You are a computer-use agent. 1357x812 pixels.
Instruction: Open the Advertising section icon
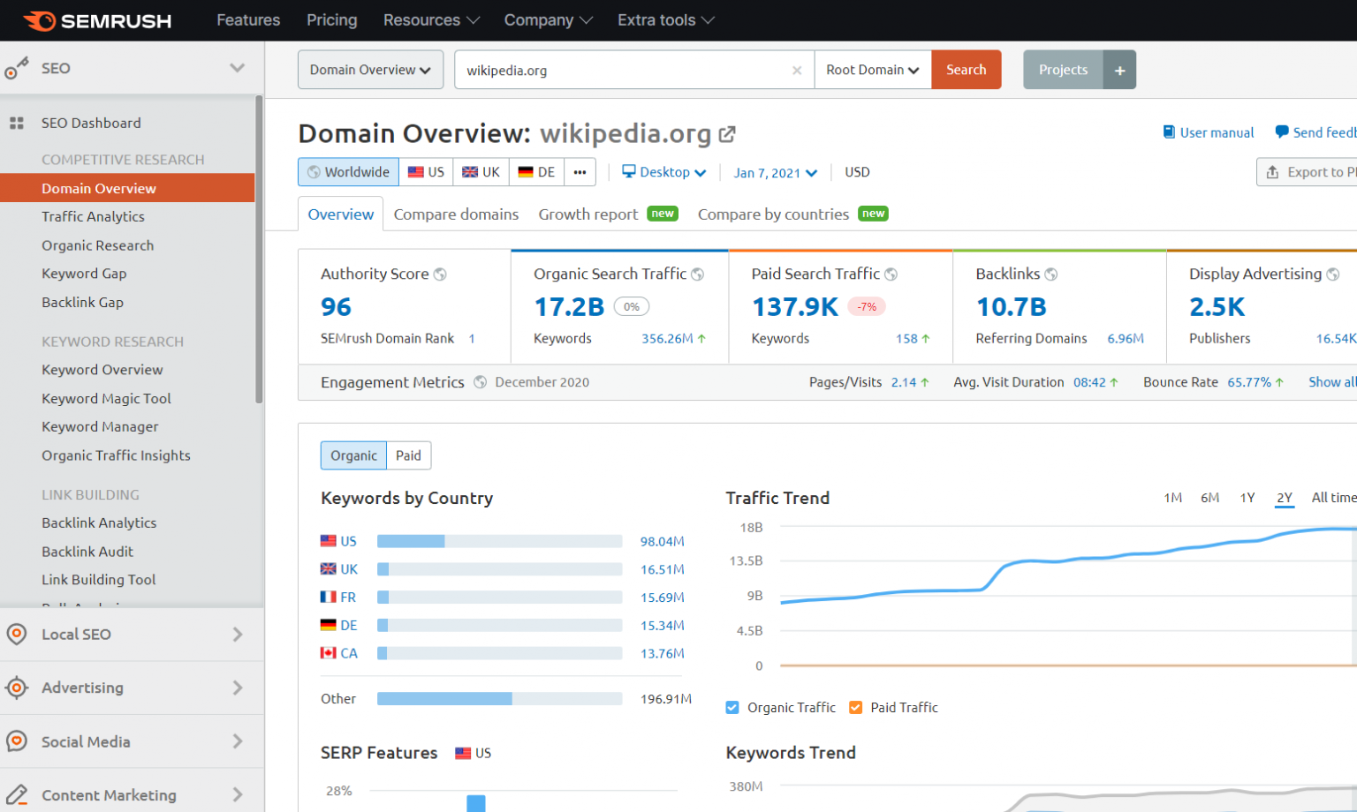[x=15, y=688]
